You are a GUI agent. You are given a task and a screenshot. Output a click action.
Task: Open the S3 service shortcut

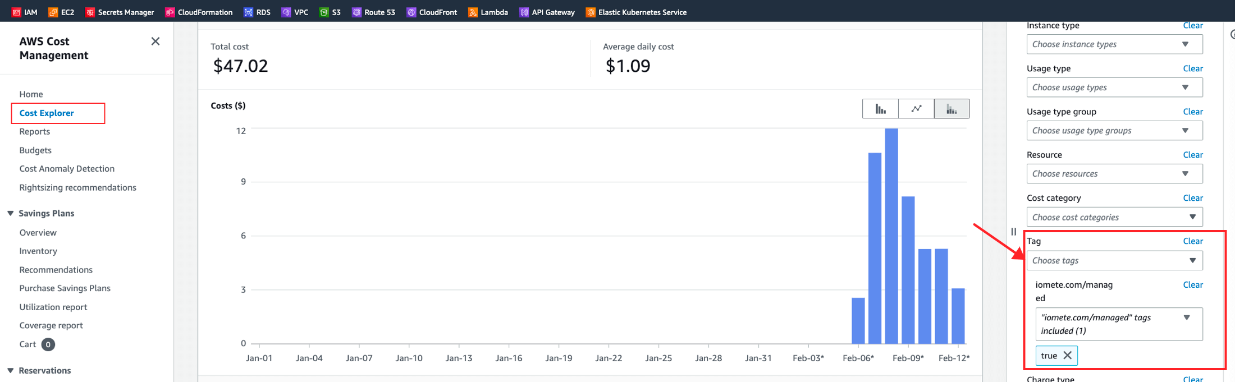[x=330, y=12]
